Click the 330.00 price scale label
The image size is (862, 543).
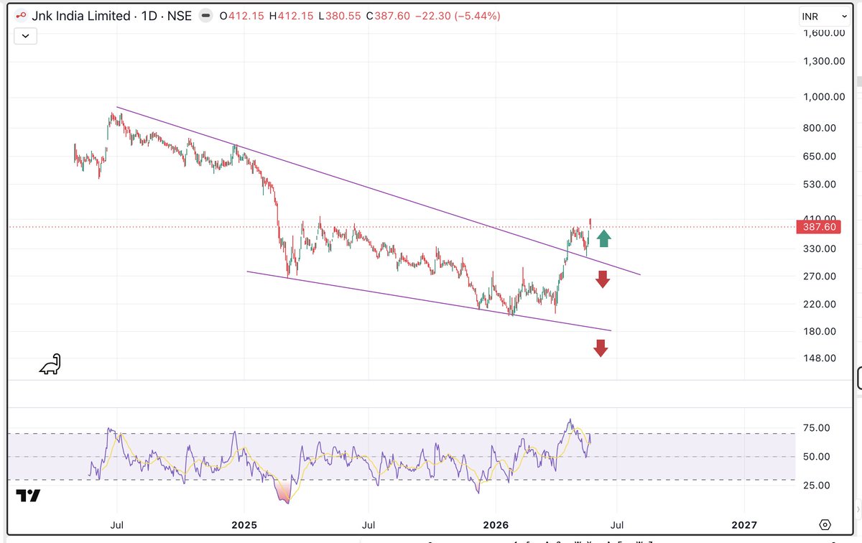[820, 249]
